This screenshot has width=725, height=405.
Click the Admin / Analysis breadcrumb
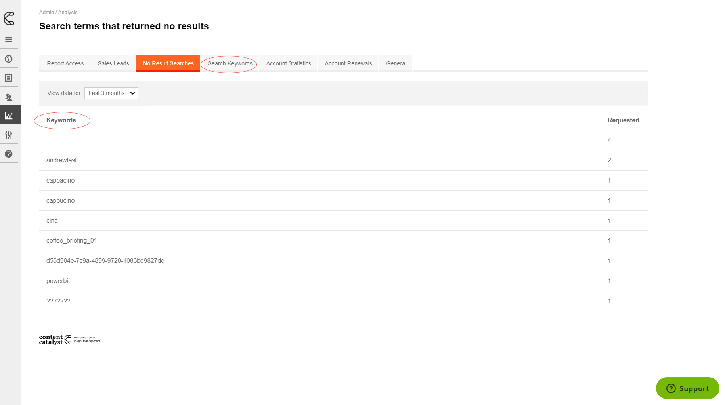tap(58, 13)
